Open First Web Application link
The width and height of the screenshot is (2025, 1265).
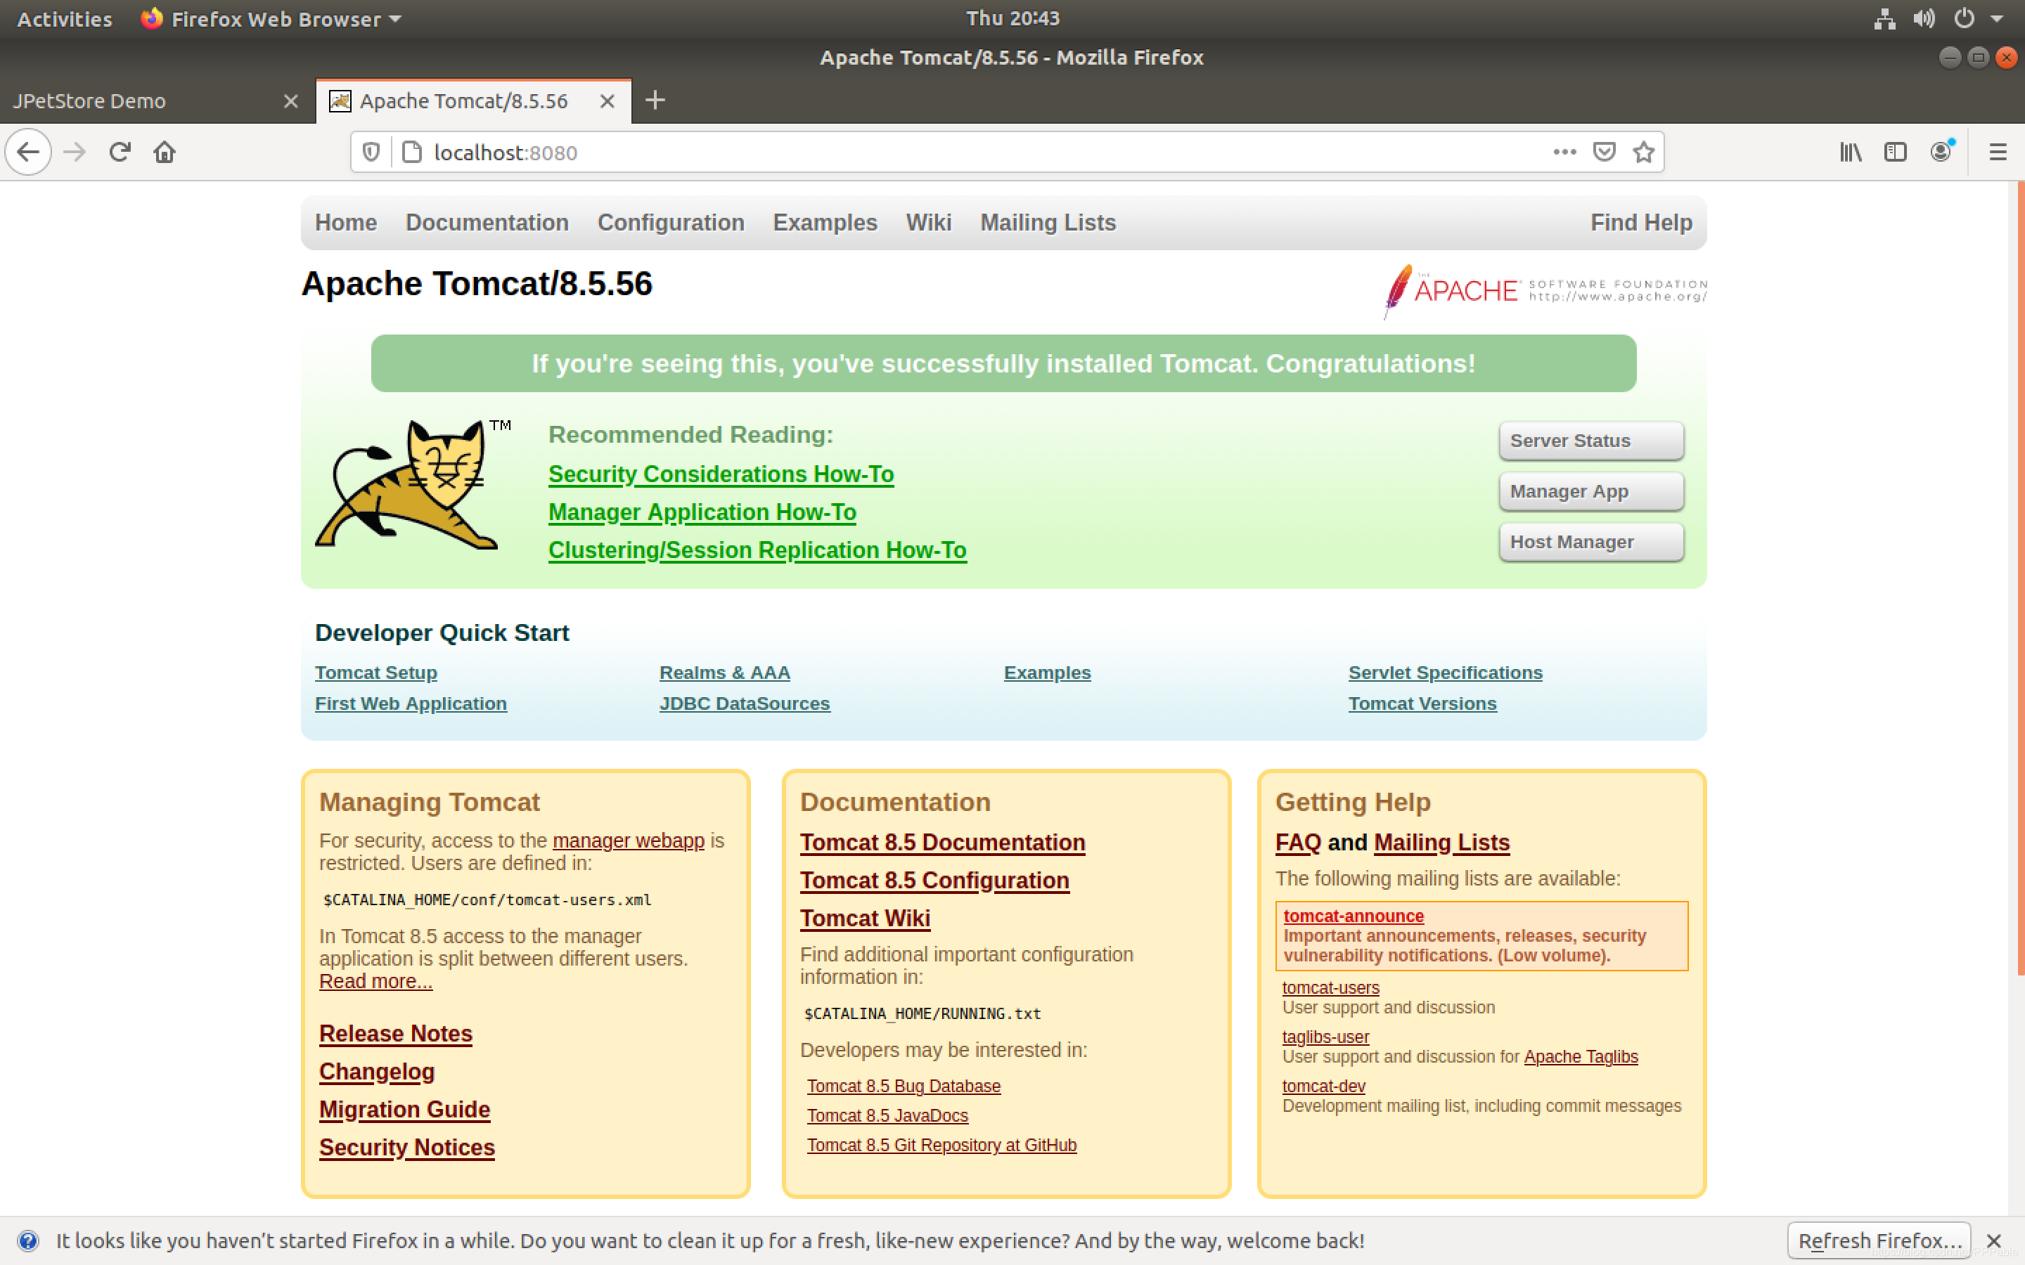click(411, 703)
